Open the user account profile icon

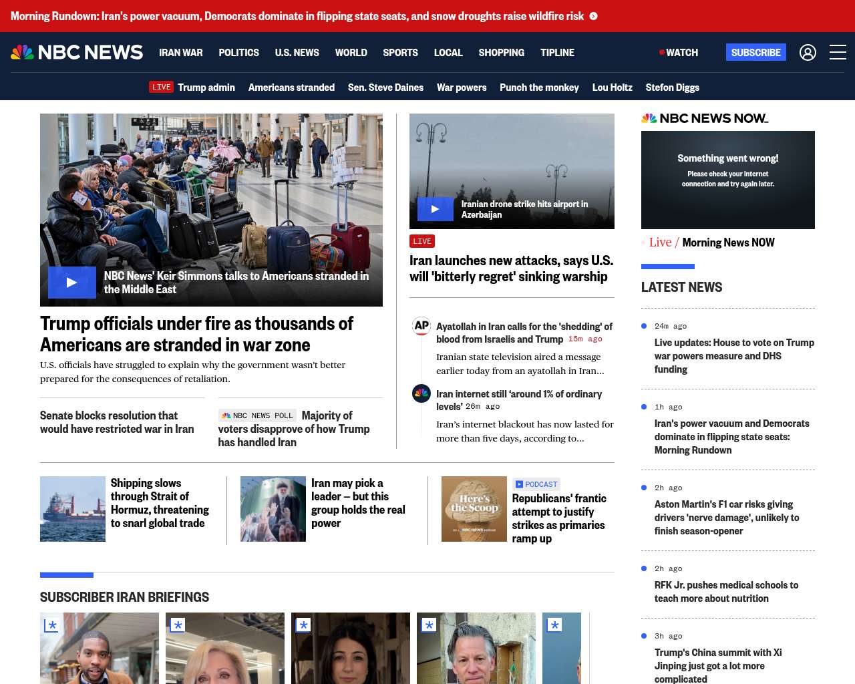click(x=808, y=52)
